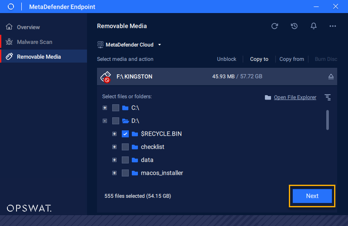The height and width of the screenshot is (226, 348).
Task: Click the macos_installer folder name
Action: pos(162,173)
